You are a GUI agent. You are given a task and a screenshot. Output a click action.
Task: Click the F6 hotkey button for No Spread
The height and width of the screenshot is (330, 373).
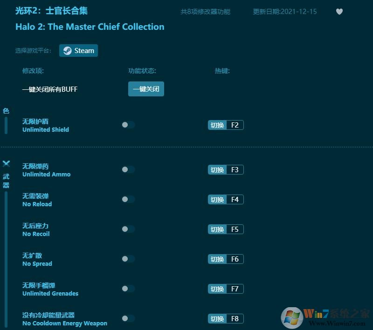(x=235, y=259)
